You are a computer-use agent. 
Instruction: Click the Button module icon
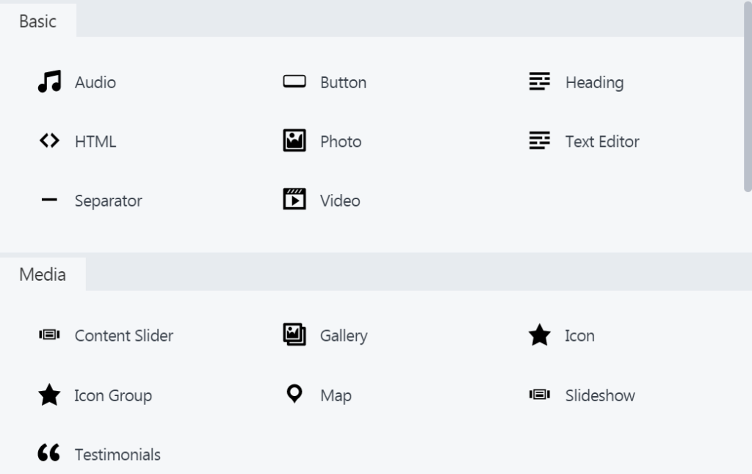(x=294, y=82)
